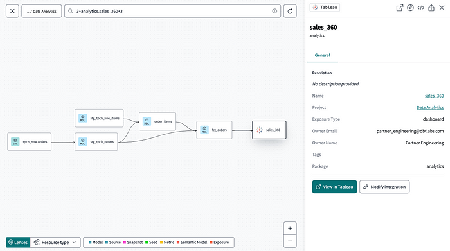Screen dimensions: 450x251
Task: Close the sales_360 details panel
Action: pyautogui.click(x=442, y=8)
